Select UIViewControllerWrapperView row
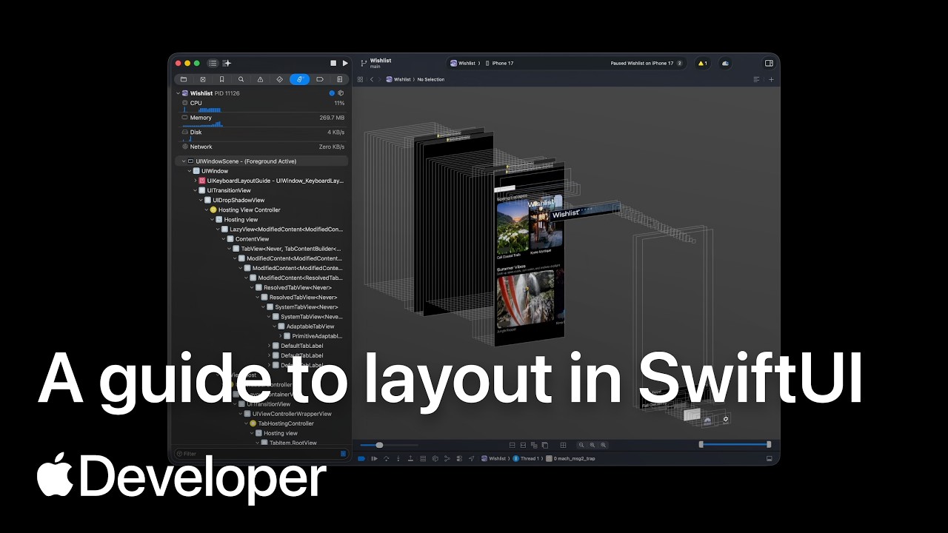The width and height of the screenshot is (948, 533). tap(263, 414)
